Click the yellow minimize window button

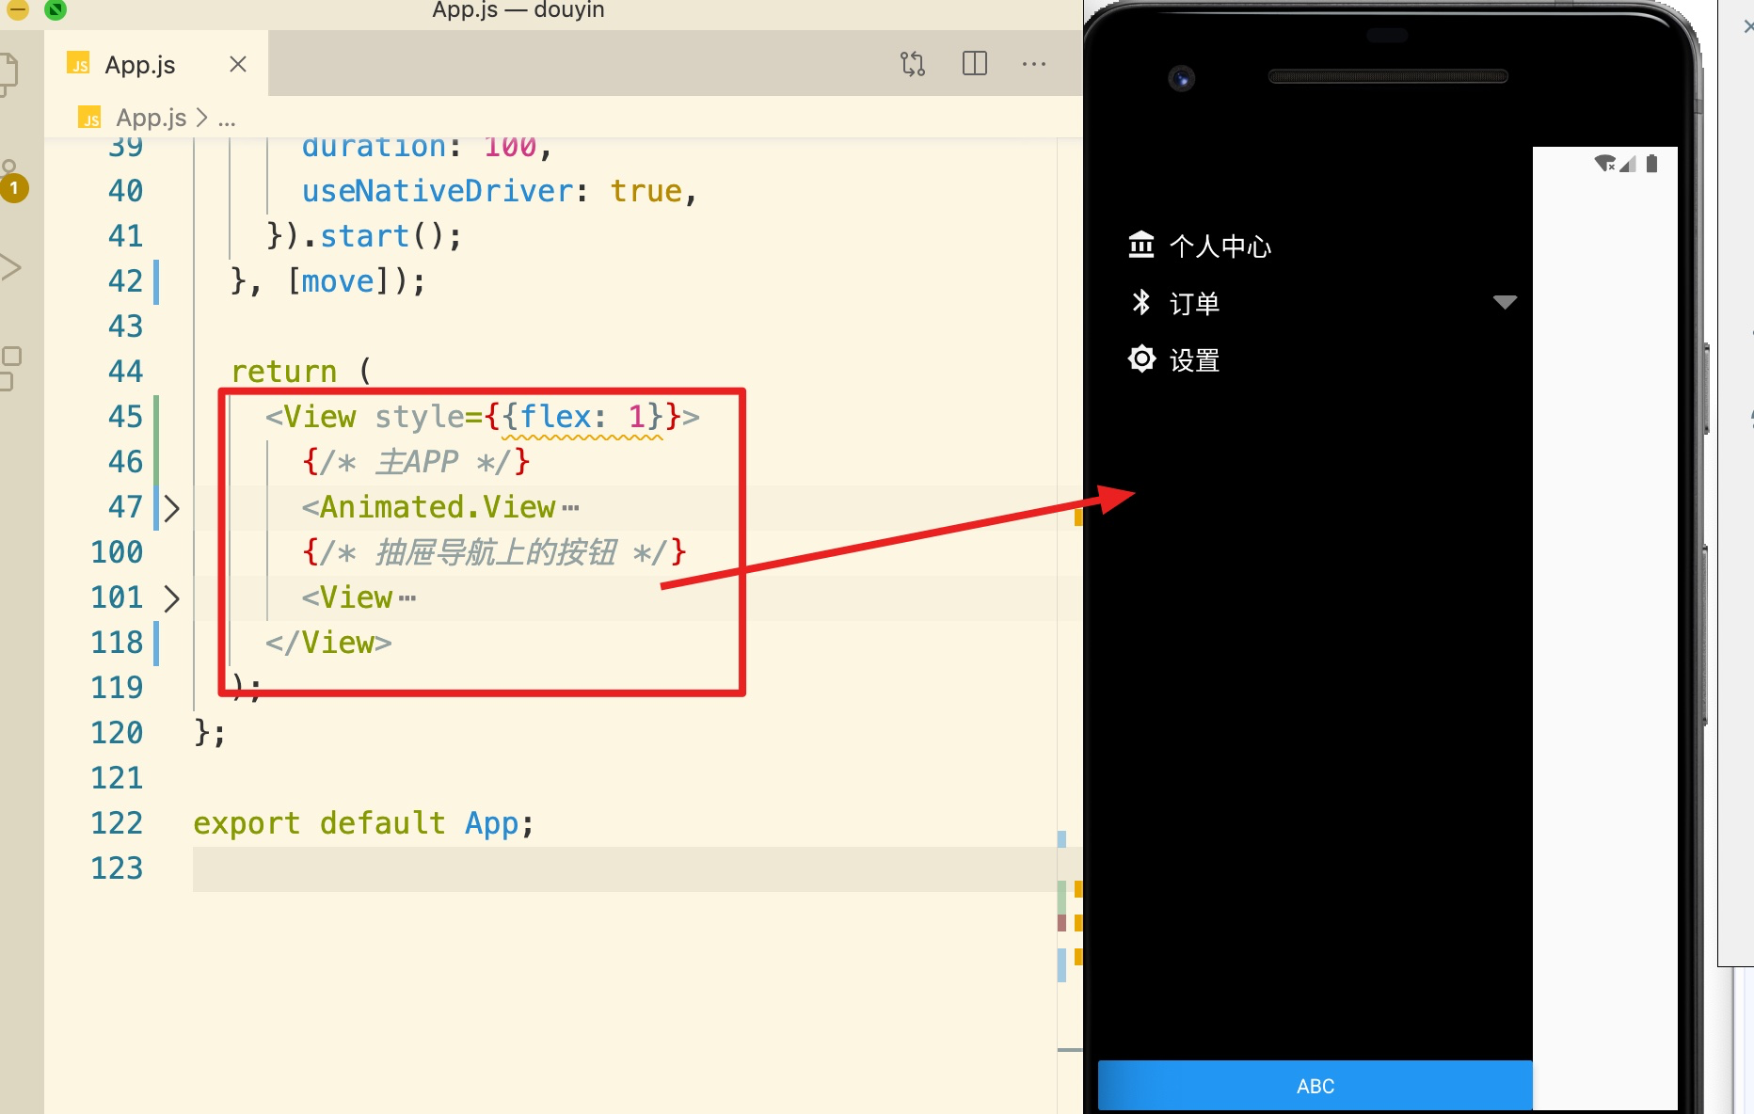point(17,8)
